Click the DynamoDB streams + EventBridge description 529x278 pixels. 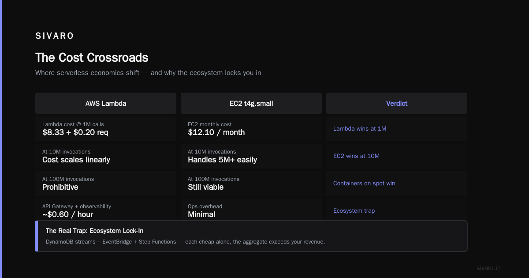(185, 242)
